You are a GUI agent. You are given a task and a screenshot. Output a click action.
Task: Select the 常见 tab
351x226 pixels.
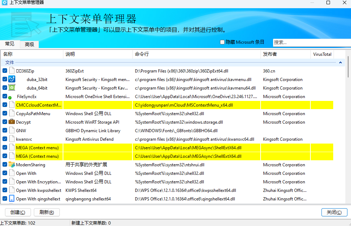pyautogui.click(x=10, y=44)
